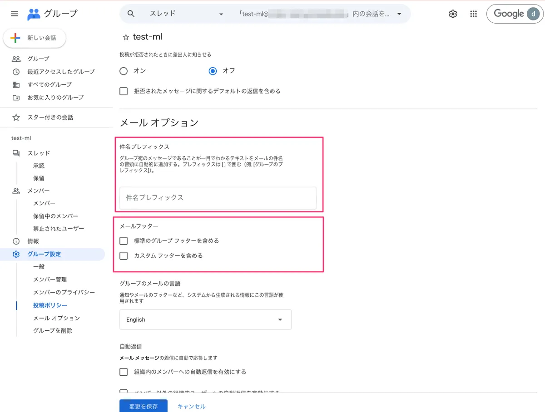
Task: Select the オン radio button
Action: 124,71
